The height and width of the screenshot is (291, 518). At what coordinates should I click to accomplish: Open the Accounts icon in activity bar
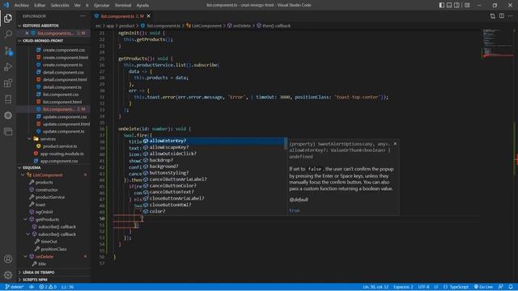click(x=8, y=259)
